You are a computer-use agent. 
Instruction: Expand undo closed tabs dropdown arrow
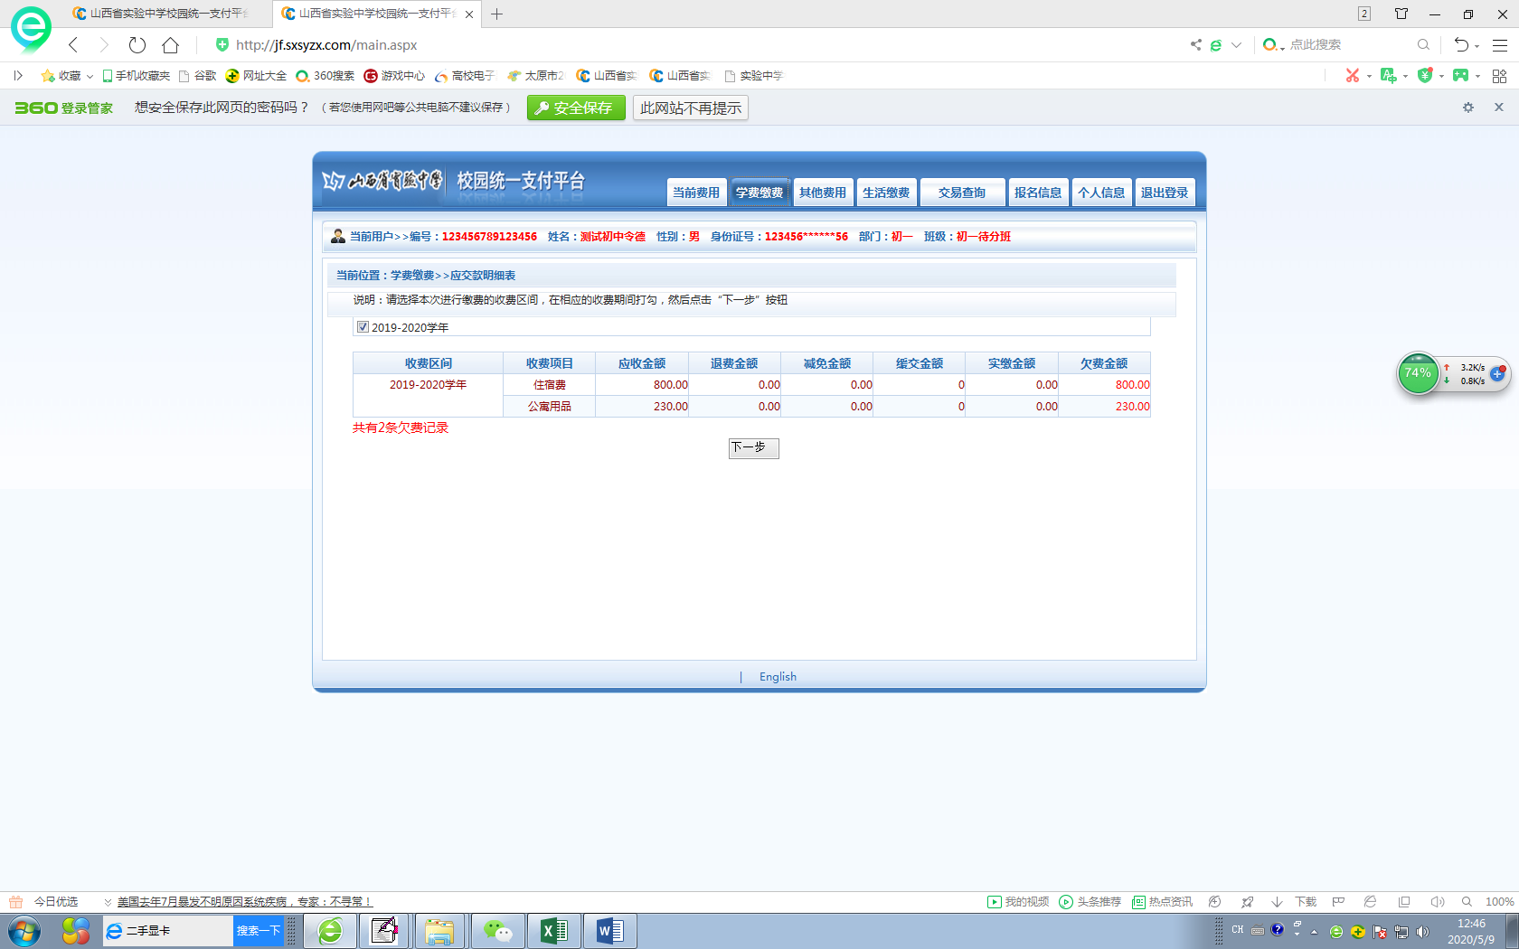[x=1477, y=45]
